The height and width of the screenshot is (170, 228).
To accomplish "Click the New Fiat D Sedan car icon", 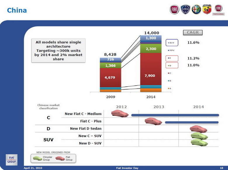I will (x=198, y=129).
